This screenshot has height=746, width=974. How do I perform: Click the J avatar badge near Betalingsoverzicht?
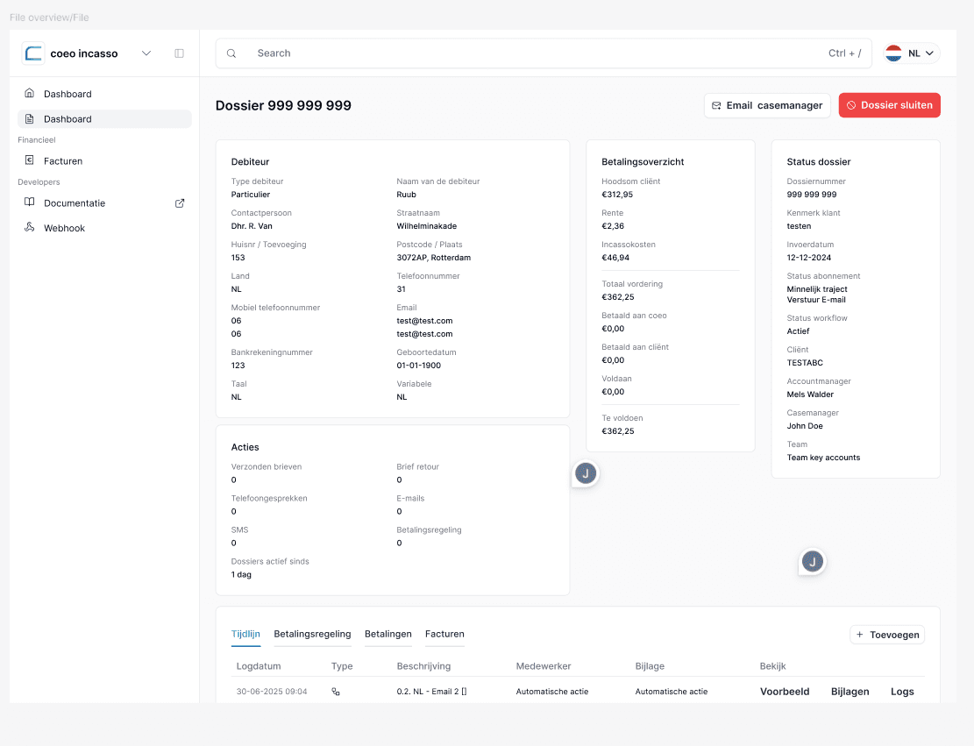pos(585,473)
